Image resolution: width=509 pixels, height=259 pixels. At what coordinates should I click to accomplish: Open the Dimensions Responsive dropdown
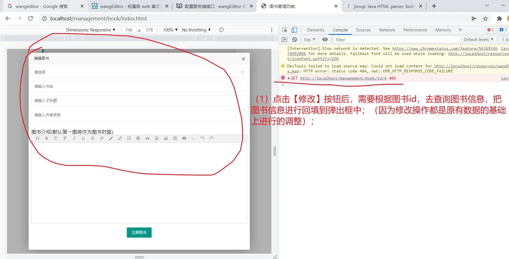[91, 30]
